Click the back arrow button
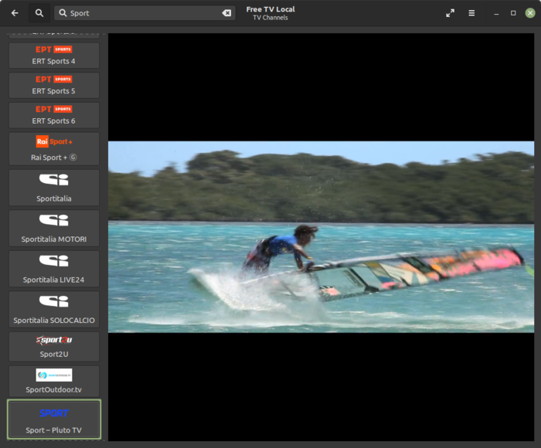 (15, 13)
